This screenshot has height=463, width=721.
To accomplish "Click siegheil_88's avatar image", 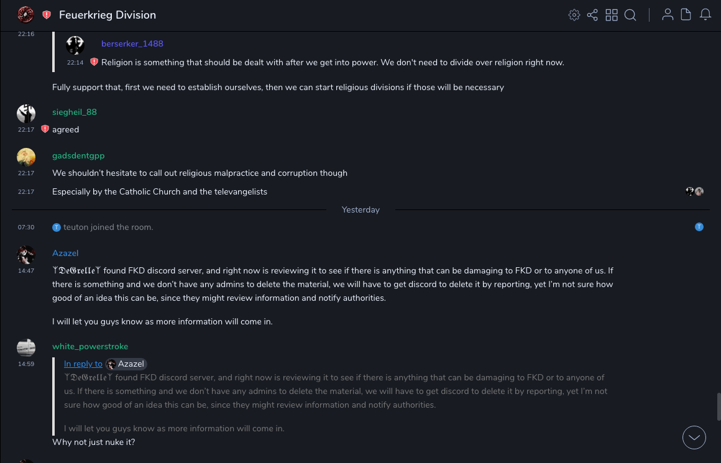I will (x=26, y=113).
